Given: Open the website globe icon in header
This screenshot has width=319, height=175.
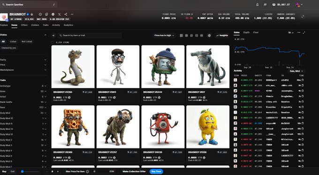Looking at the screenshot, I should [53, 15].
